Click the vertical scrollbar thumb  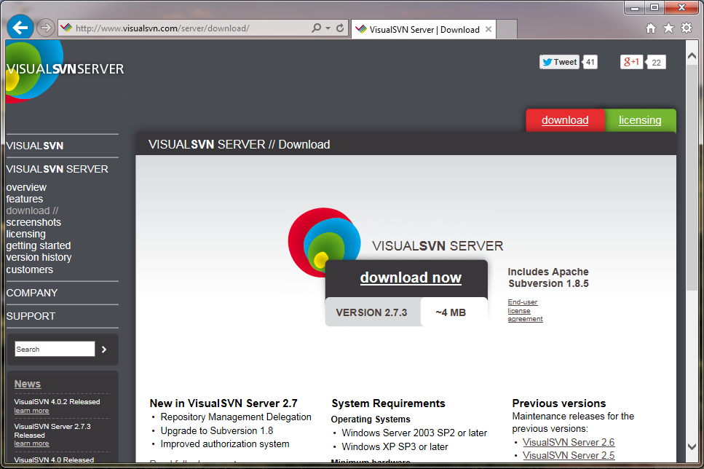click(x=692, y=178)
